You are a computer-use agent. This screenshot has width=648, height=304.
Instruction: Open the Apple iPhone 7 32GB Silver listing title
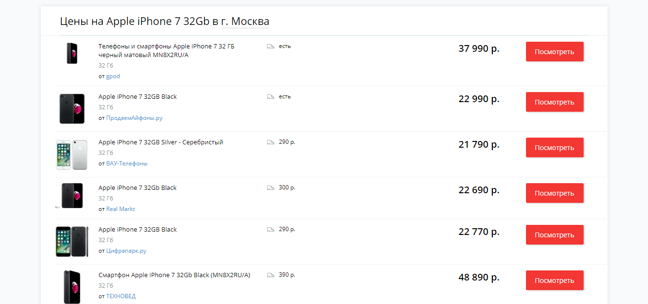[160, 142]
